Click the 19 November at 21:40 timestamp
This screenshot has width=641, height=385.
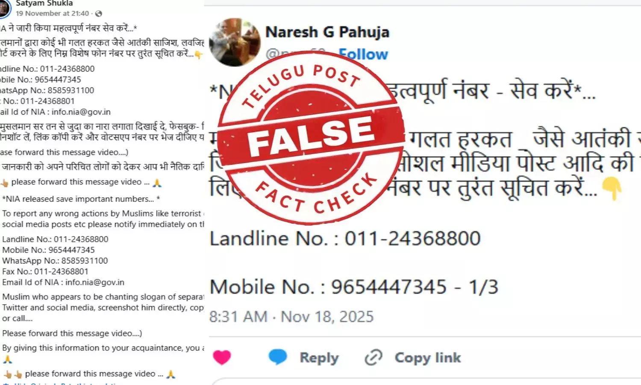[x=53, y=13]
